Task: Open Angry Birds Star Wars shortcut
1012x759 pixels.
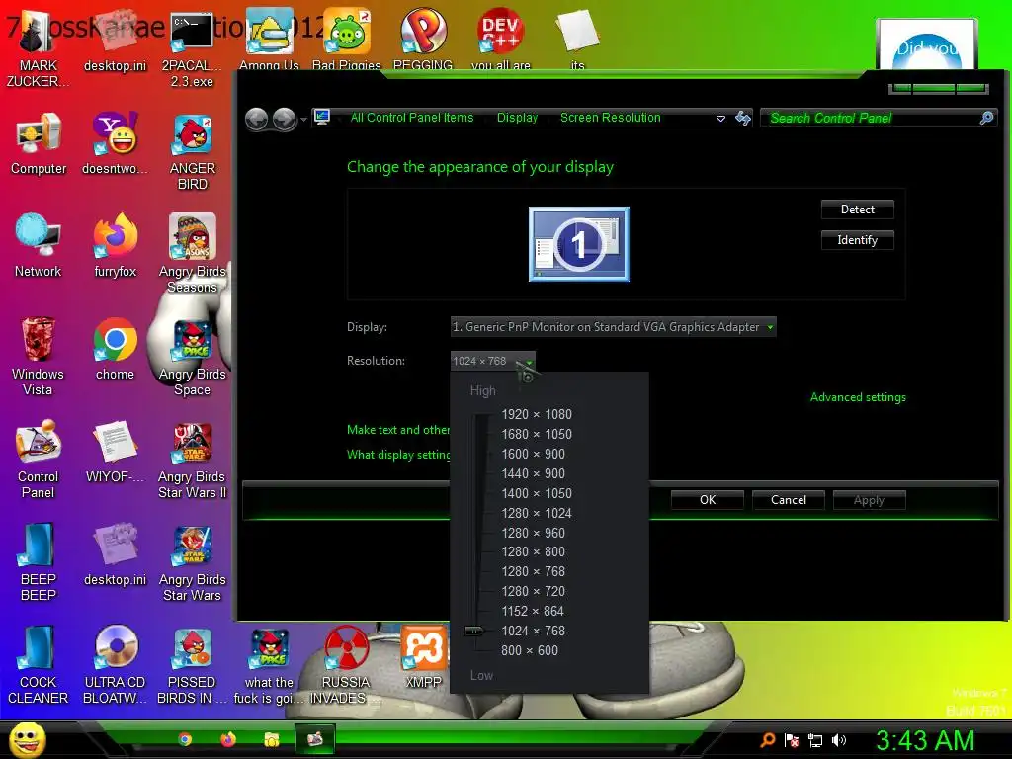Action: tap(192, 562)
